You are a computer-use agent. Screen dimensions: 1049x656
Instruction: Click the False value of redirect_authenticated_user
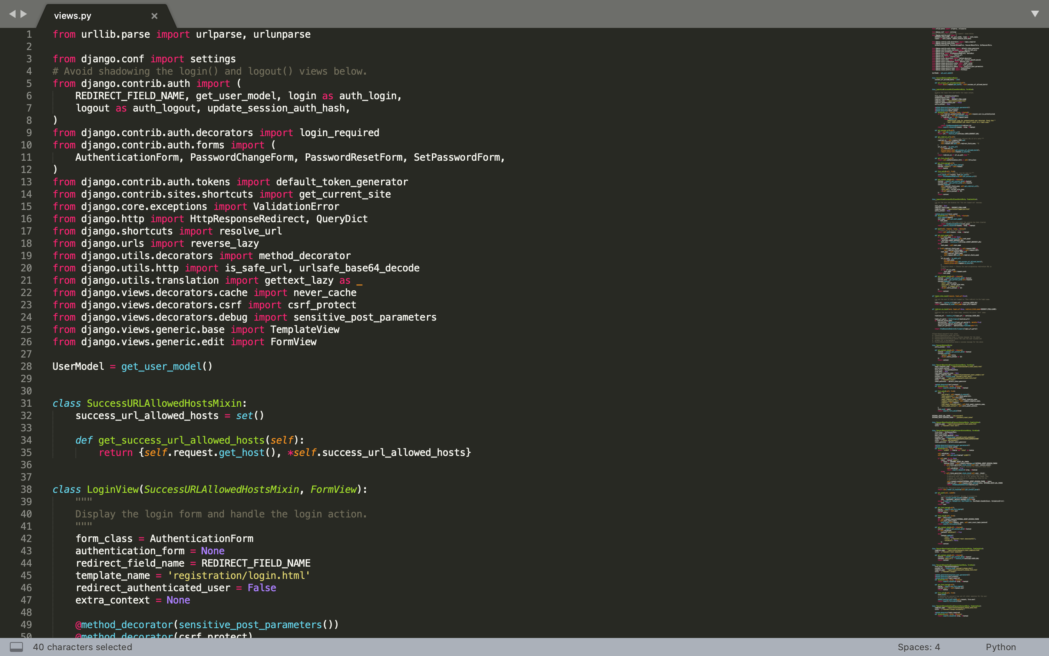[x=262, y=588]
